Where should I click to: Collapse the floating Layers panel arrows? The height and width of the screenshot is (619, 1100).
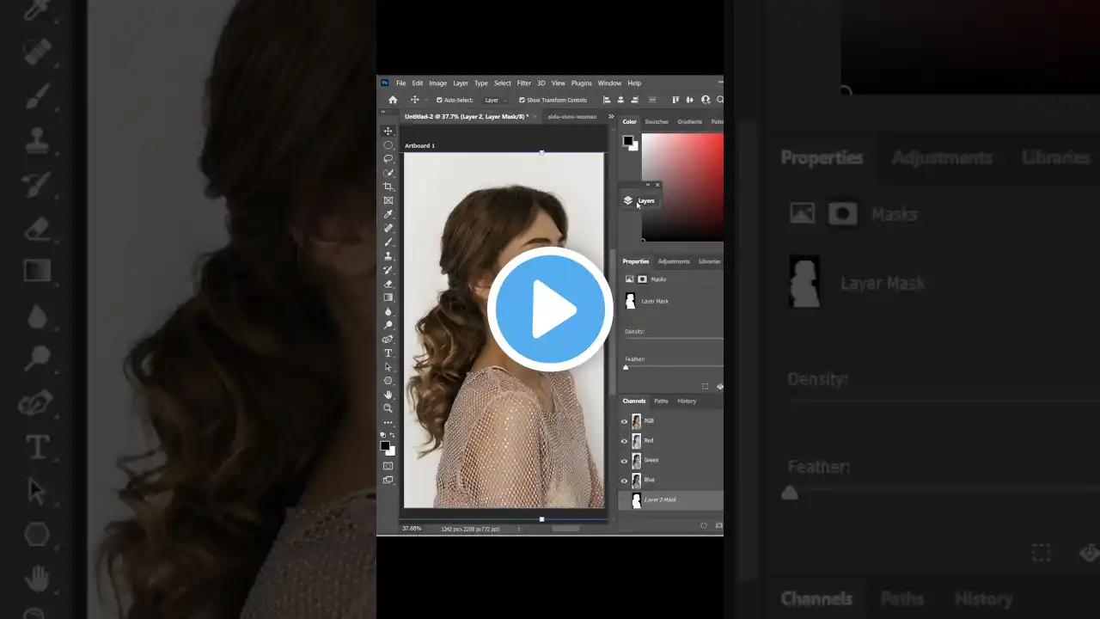pos(648,185)
